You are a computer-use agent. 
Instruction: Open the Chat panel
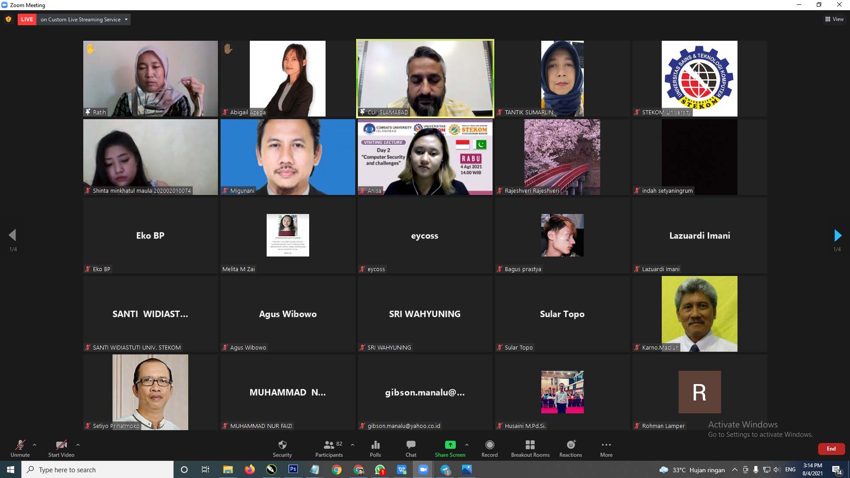411,448
